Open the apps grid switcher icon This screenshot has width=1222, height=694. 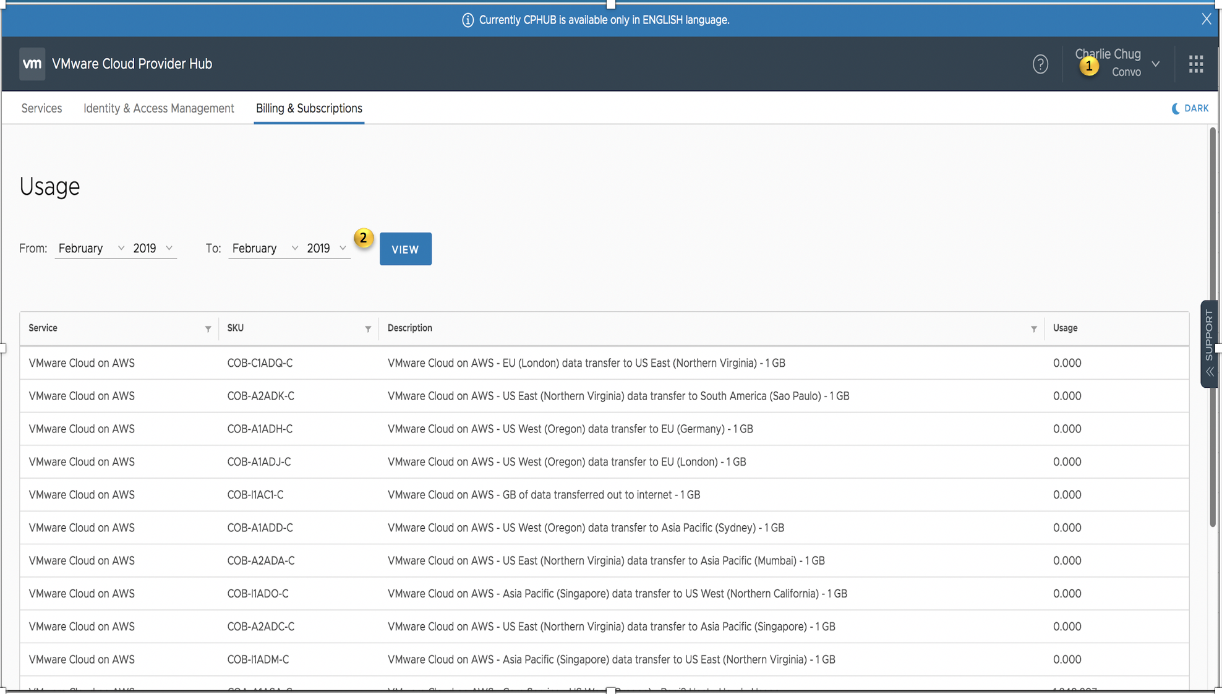pos(1196,64)
